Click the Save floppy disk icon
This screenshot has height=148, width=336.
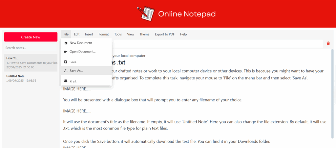[x=66, y=62]
